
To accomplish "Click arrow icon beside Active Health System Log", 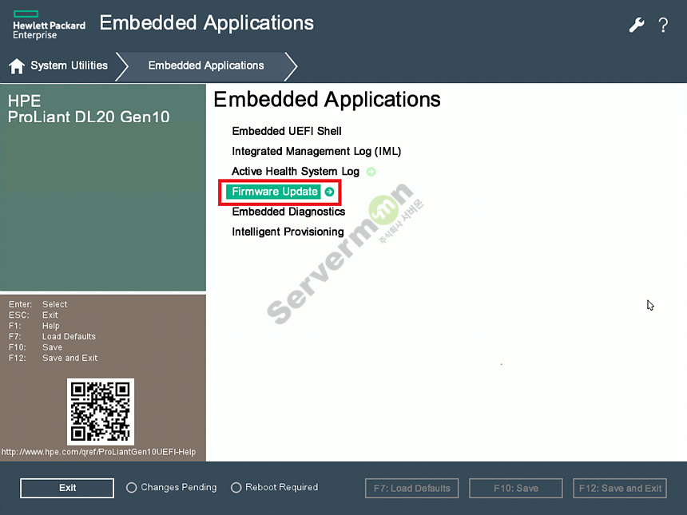I will click(x=371, y=172).
